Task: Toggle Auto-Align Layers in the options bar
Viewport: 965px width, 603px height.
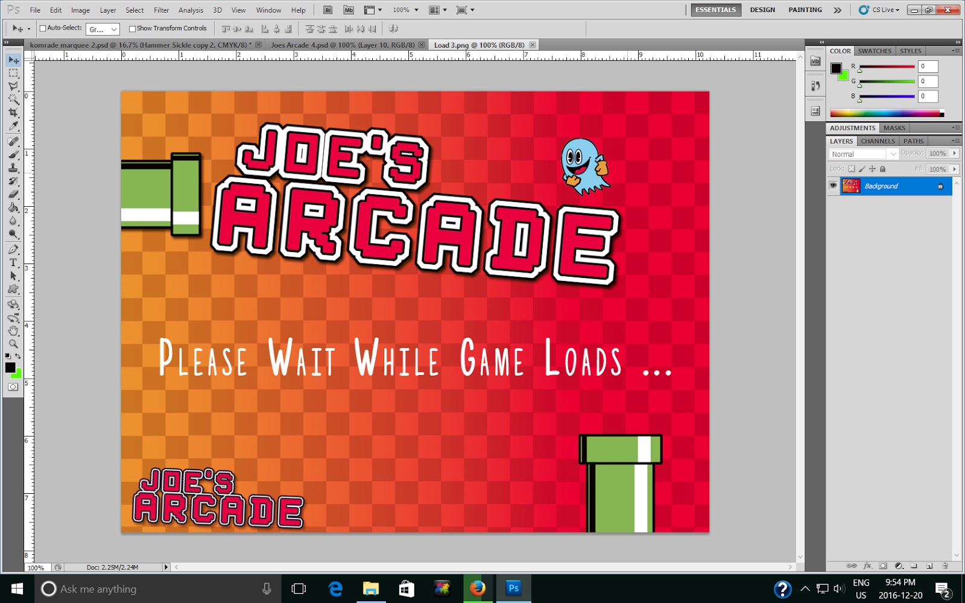Action: (x=393, y=28)
